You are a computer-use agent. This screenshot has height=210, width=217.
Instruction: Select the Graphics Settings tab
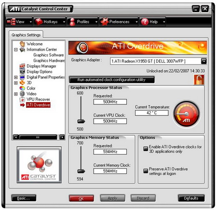click(x=26, y=35)
